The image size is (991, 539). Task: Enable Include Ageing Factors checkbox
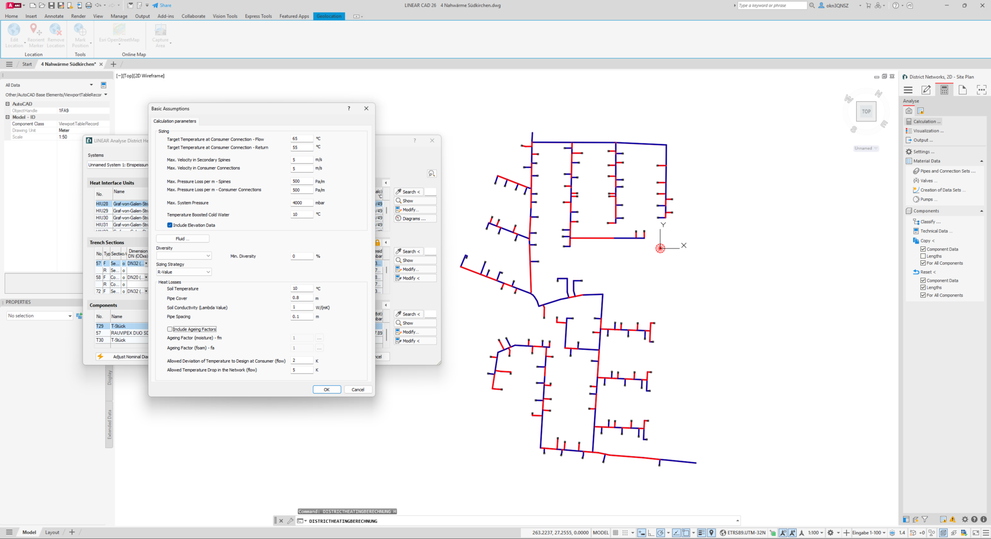(170, 329)
